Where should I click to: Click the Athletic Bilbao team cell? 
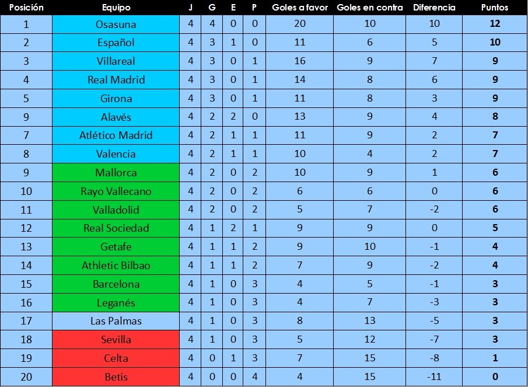(116, 266)
